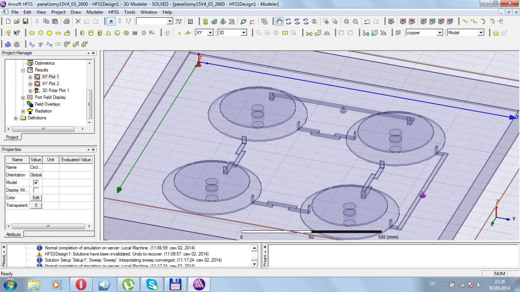Open the XY drawing plane dropdown

tap(210, 33)
